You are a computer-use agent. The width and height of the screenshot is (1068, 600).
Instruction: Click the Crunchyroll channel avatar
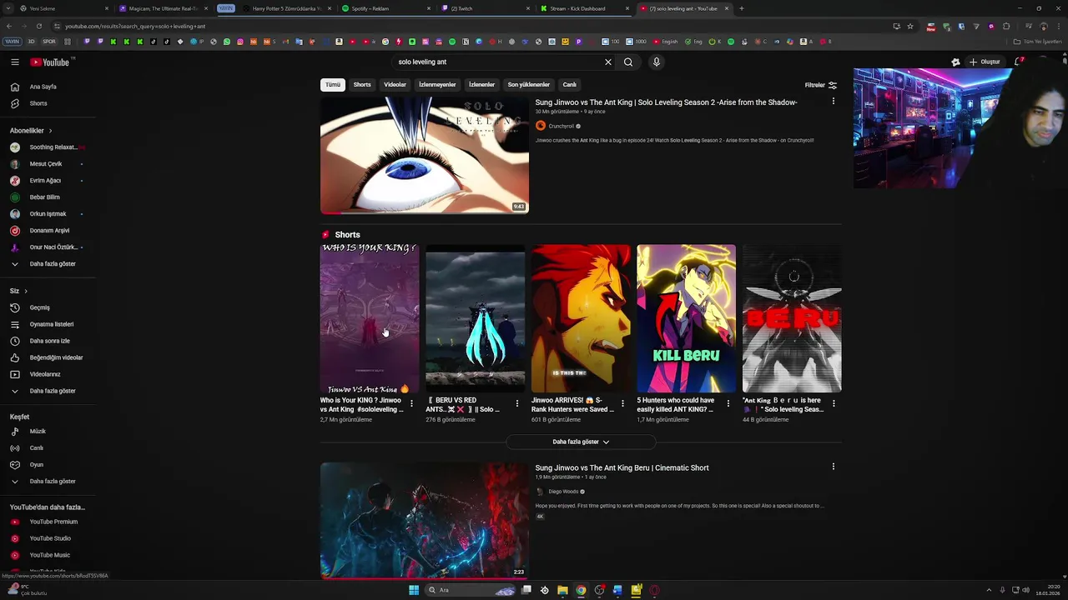pyautogui.click(x=541, y=126)
